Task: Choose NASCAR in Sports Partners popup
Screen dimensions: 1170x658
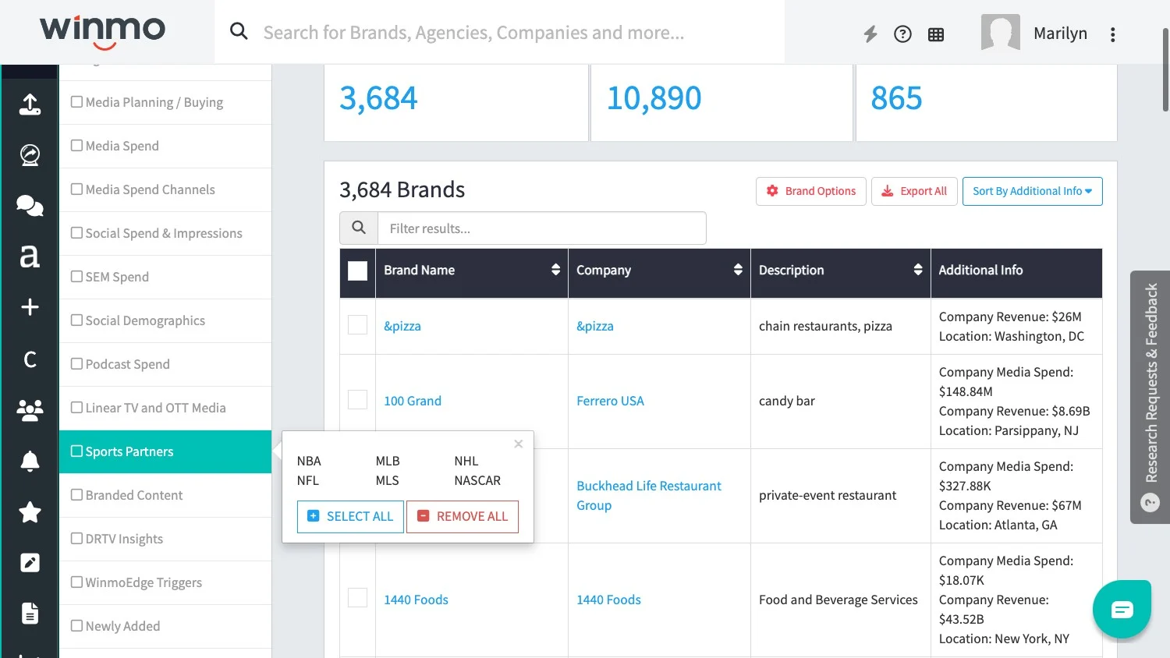Action: pos(477,480)
